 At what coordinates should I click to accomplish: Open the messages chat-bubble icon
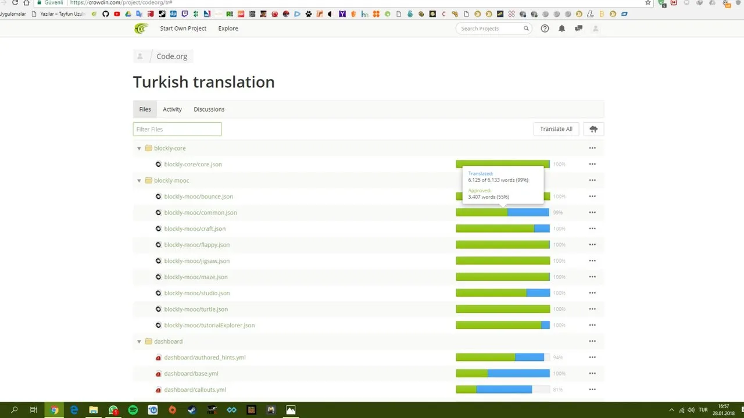pyautogui.click(x=578, y=28)
